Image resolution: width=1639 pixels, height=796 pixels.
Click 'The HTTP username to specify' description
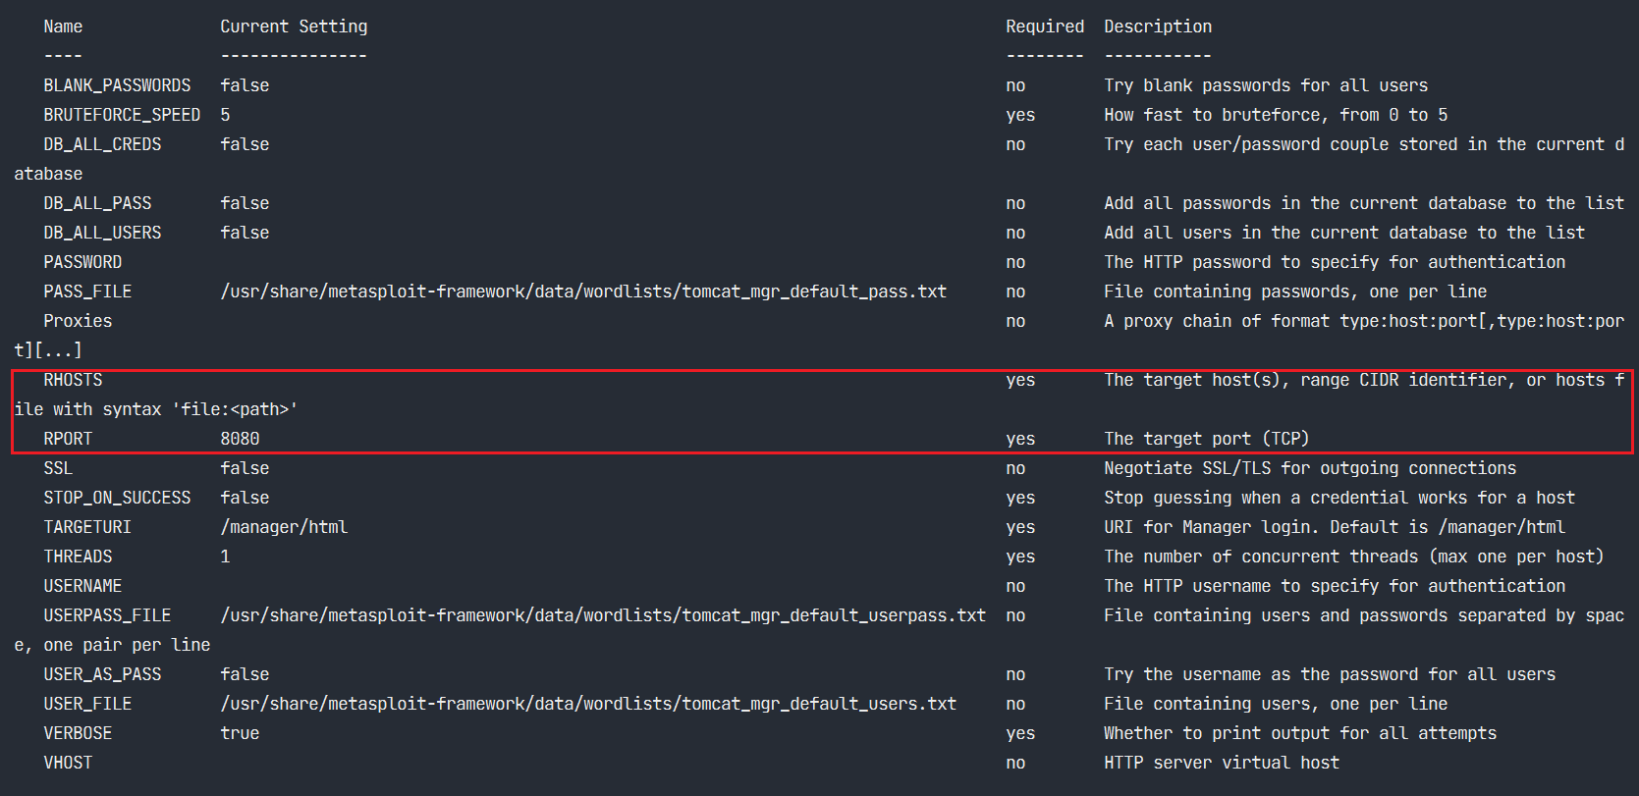1335,586
